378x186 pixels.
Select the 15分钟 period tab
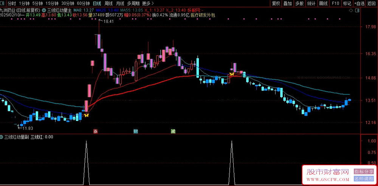[52, 3]
